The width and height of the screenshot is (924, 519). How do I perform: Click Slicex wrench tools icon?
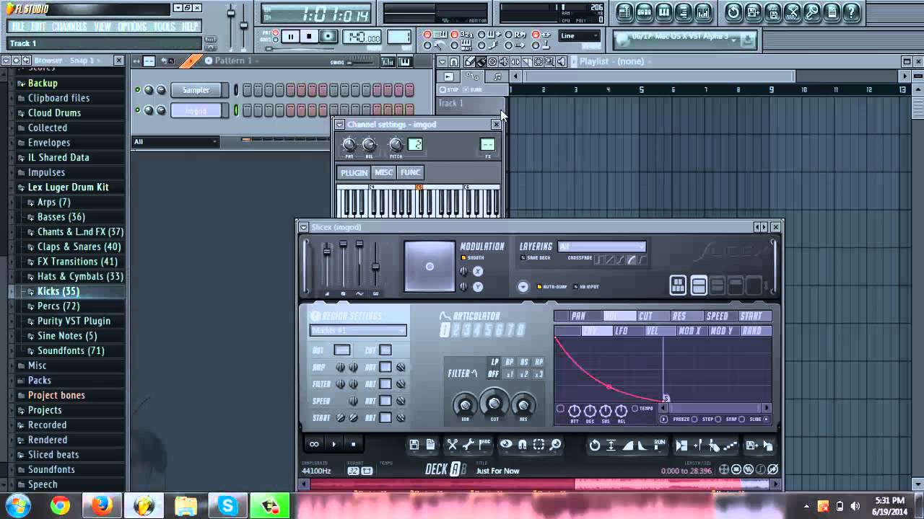pyautogui.click(x=468, y=445)
